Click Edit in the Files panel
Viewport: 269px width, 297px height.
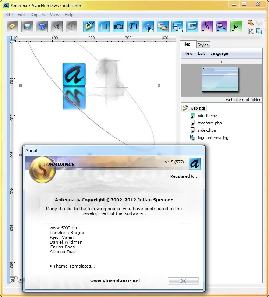click(x=201, y=54)
